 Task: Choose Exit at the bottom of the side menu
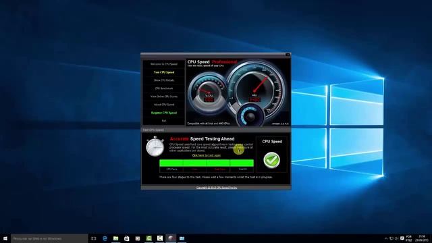[164, 121]
